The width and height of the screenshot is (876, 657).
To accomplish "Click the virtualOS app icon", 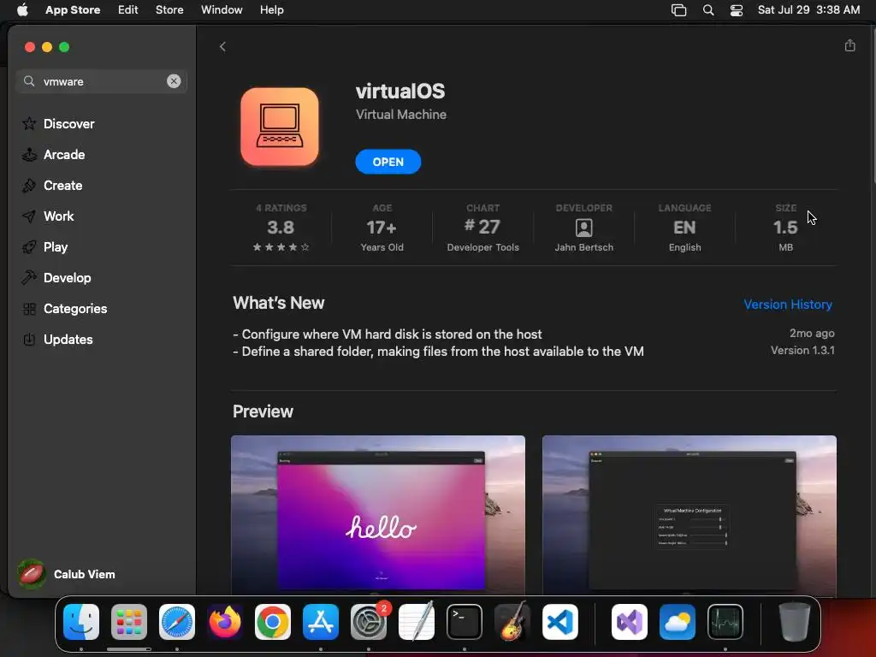I will 280,127.
